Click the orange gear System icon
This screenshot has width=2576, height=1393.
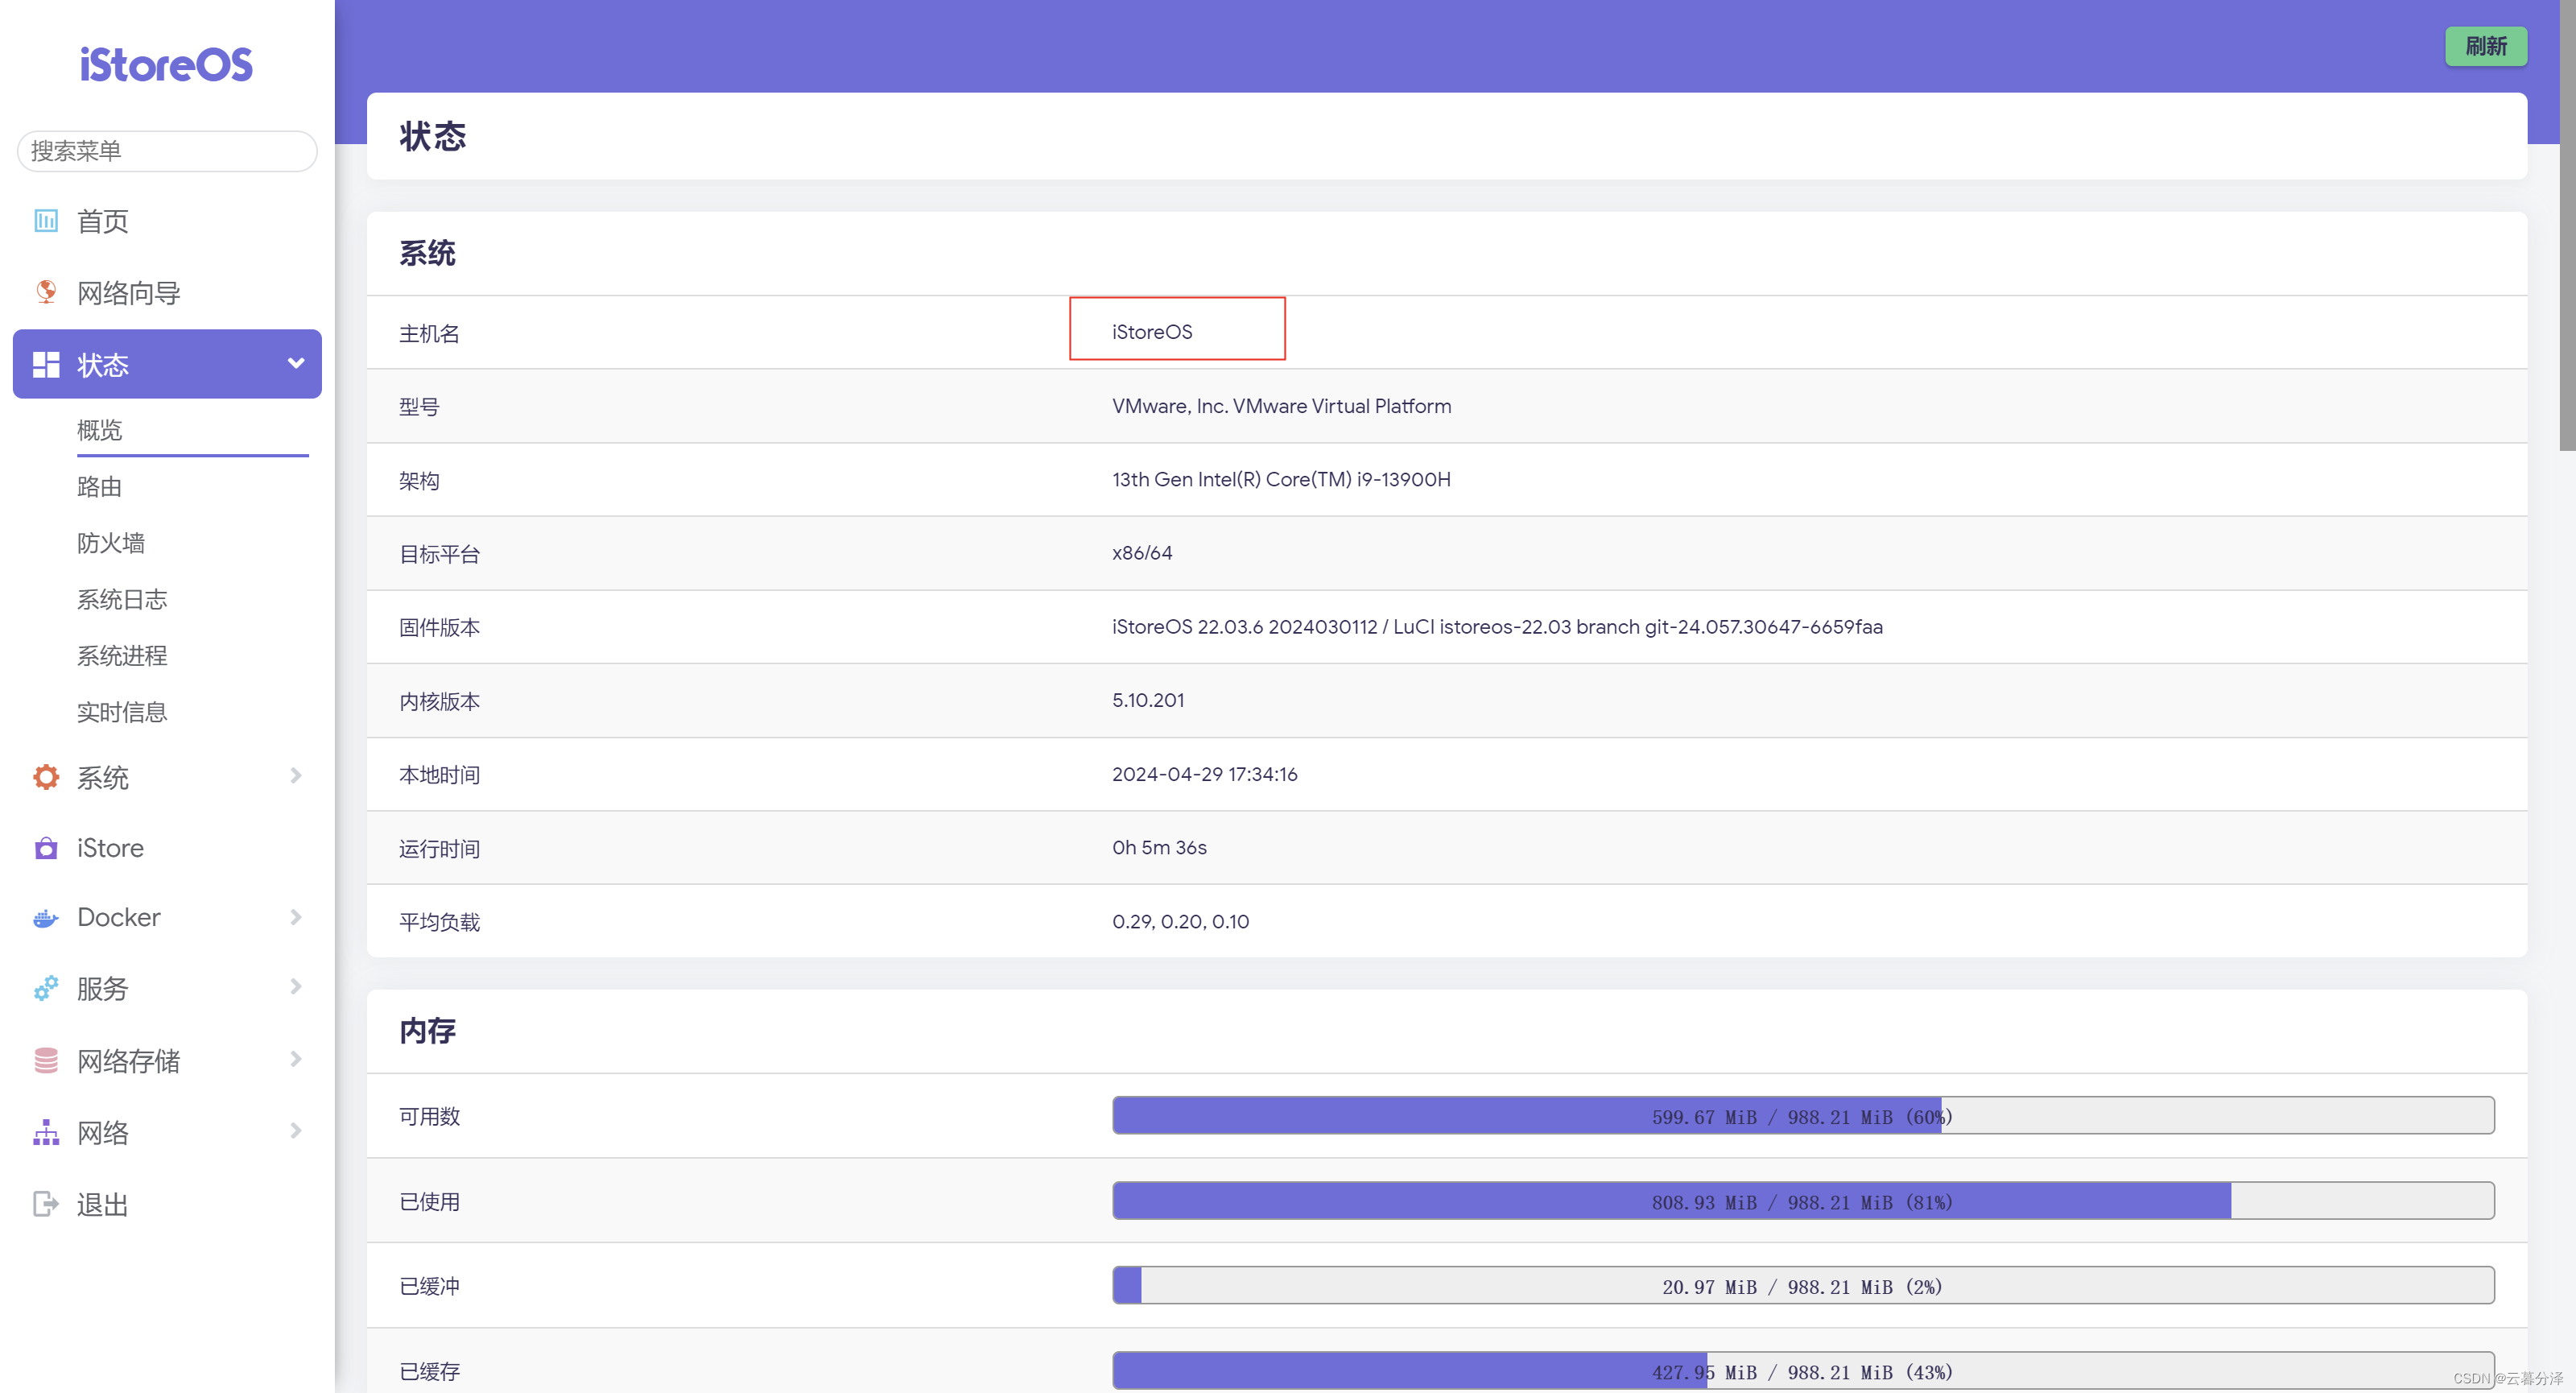46,777
